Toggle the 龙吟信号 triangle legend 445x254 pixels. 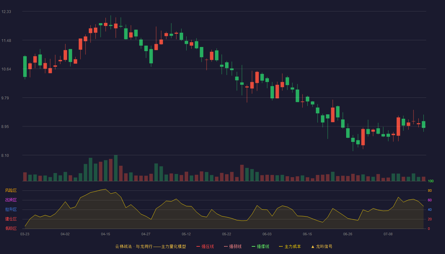pos(322,246)
